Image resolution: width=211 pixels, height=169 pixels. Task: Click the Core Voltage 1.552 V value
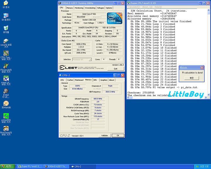[x=101, y=23]
